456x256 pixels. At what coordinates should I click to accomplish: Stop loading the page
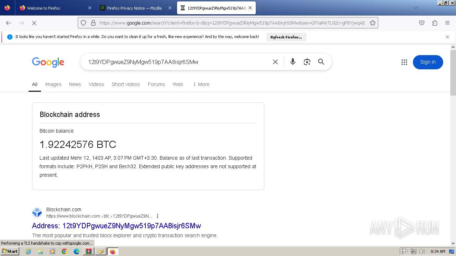(x=34, y=23)
